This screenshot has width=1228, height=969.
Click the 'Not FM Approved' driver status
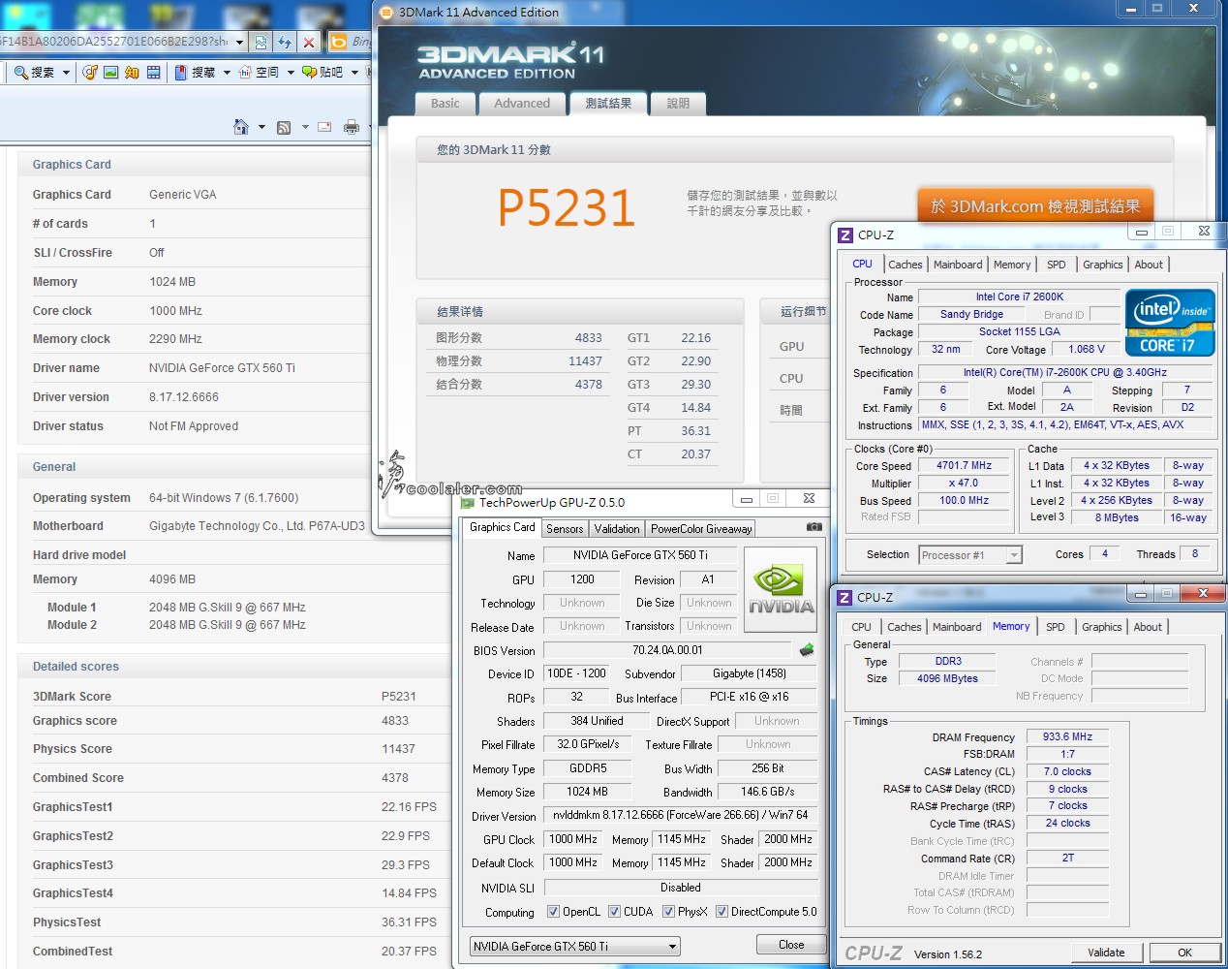(194, 426)
